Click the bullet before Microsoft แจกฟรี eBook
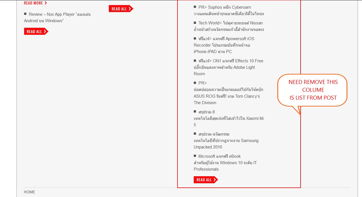The width and height of the screenshot is (362, 197). 195,156
